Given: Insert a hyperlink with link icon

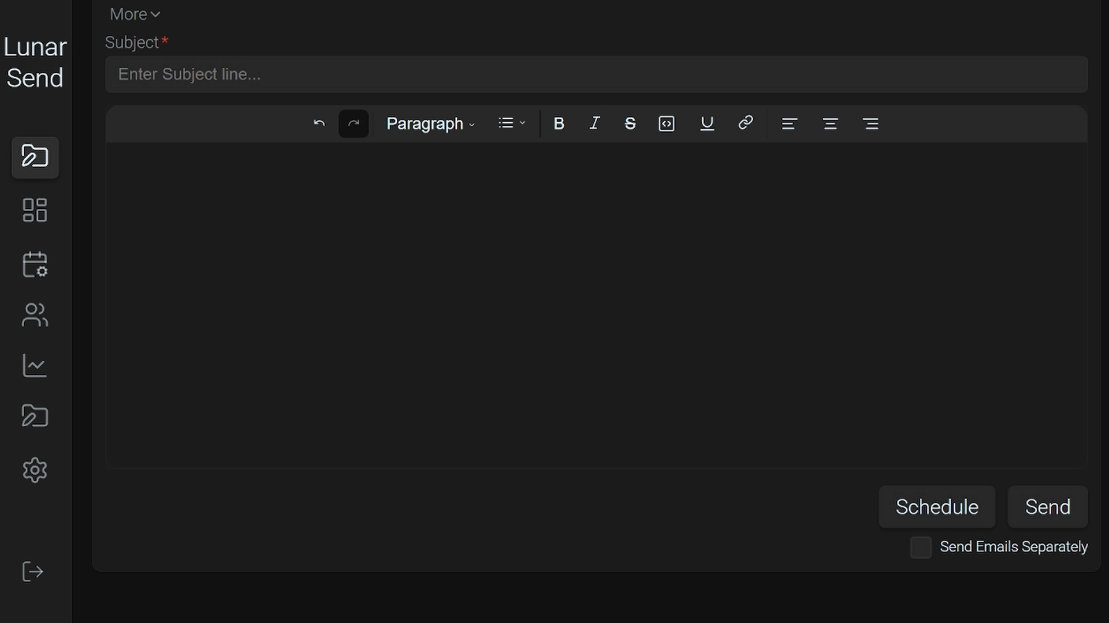Looking at the screenshot, I should (746, 123).
